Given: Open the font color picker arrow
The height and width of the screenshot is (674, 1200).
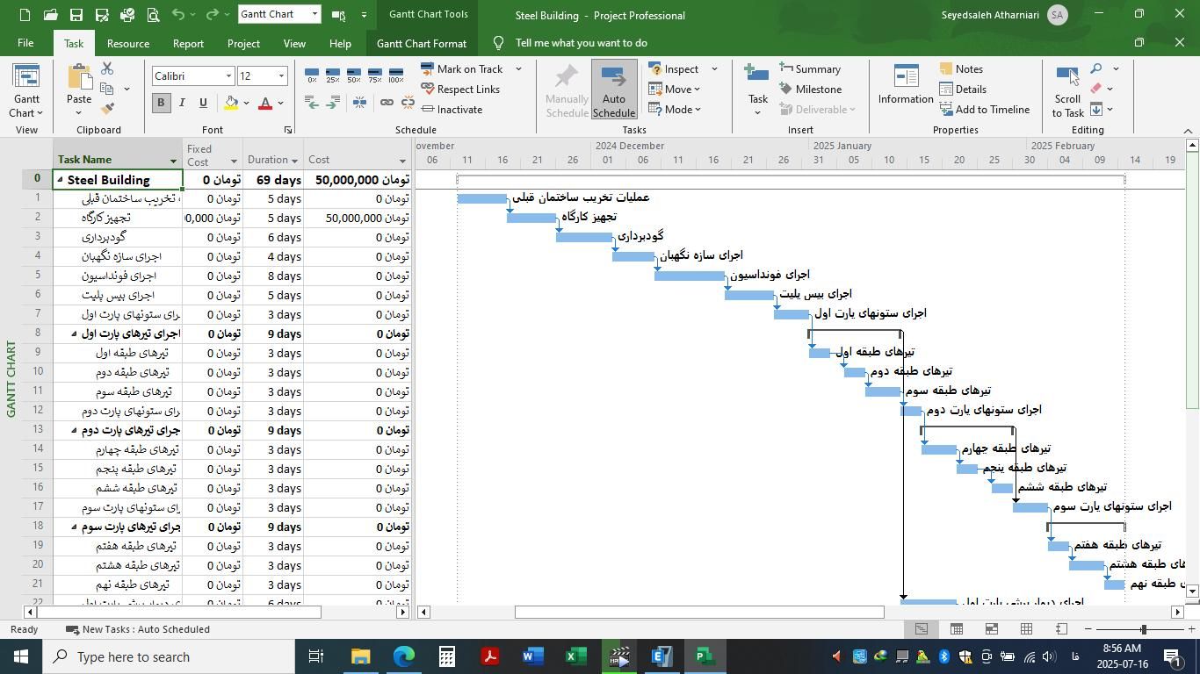Looking at the screenshot, I should pyautogui.click(x=280, y=103).
